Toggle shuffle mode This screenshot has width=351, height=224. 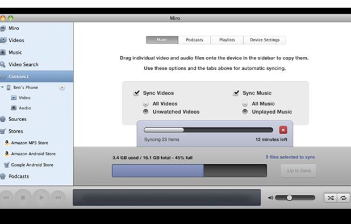pyautogui.click(x=331, y=198)
